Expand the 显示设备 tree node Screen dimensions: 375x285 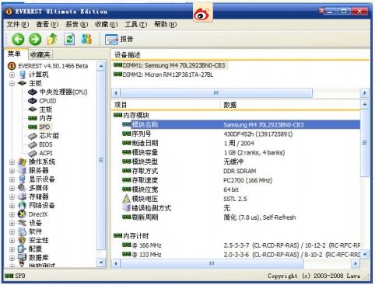pos(12,179)
